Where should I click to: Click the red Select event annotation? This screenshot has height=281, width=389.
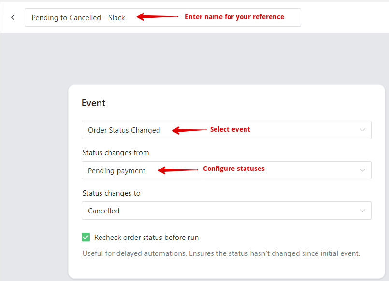tap(230, 129)
